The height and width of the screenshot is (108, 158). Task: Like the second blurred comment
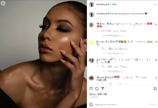pyautogui.click(x=156, y=42)
